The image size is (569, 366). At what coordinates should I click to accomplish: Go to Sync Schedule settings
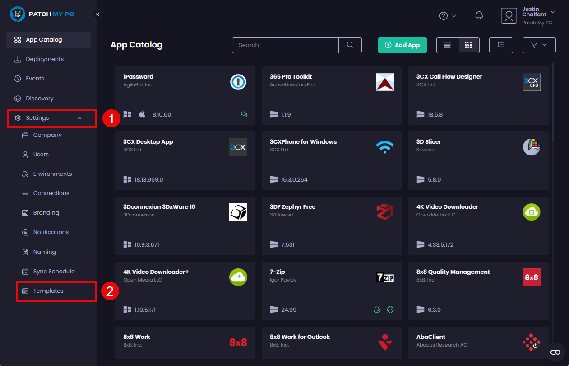(53, 271)
